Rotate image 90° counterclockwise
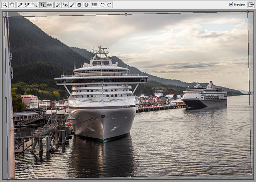 [x=102, y=5]
